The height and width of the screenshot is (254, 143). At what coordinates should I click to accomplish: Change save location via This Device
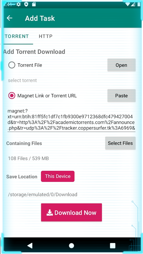point(58,176)
